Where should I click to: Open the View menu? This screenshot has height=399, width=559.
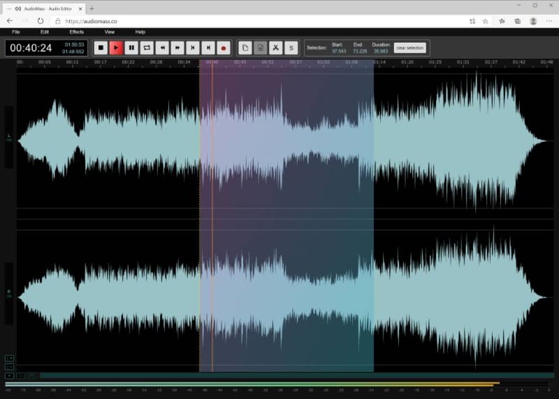coord(110,31)
